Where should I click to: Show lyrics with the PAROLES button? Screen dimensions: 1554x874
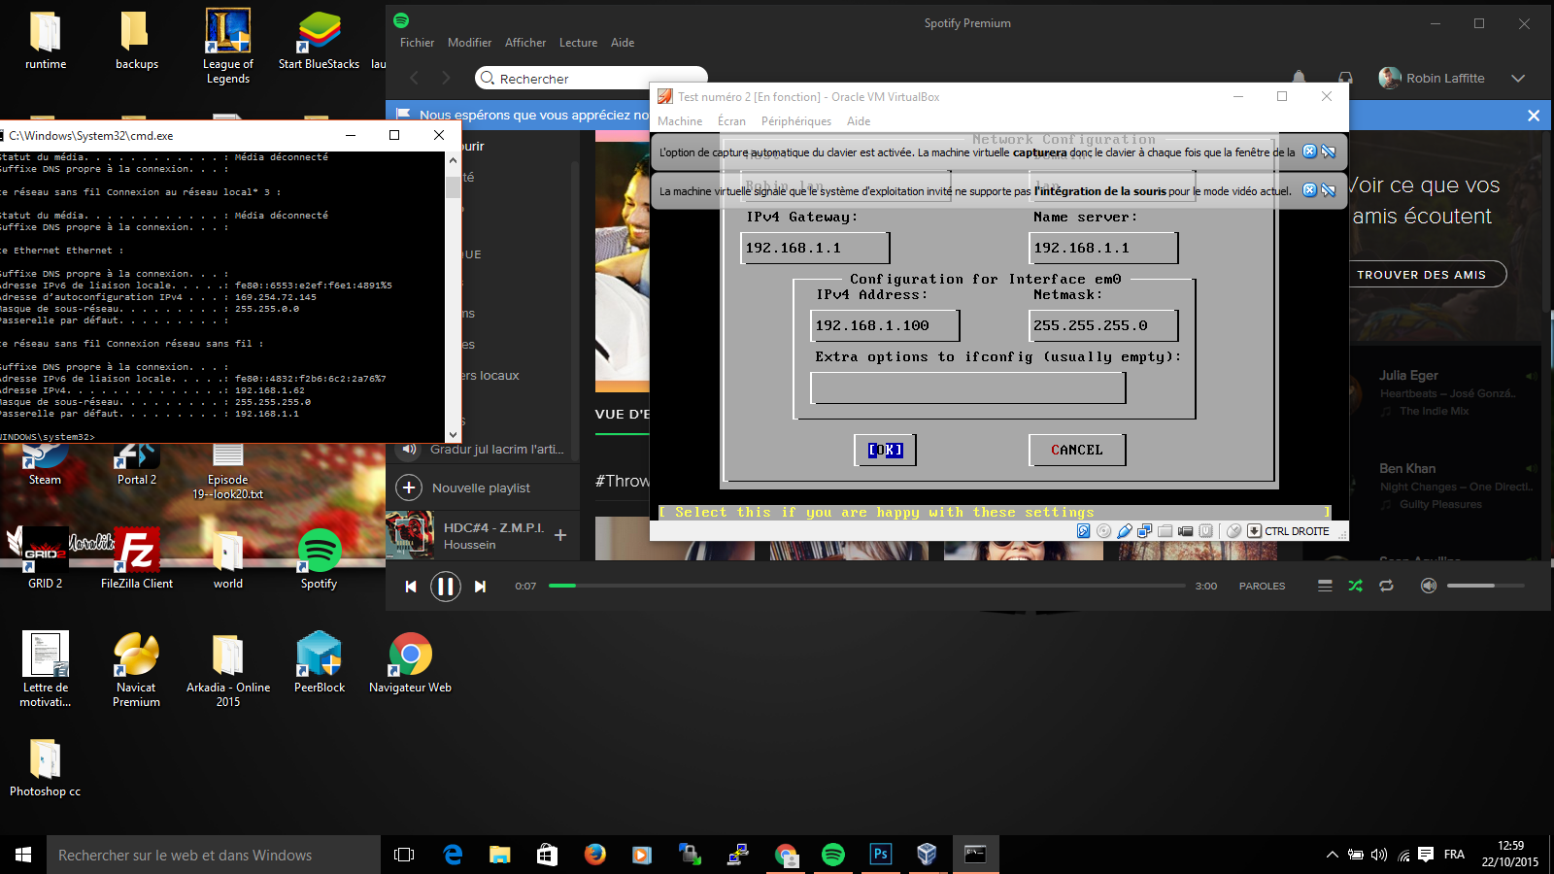click(x=1262, y=587)
